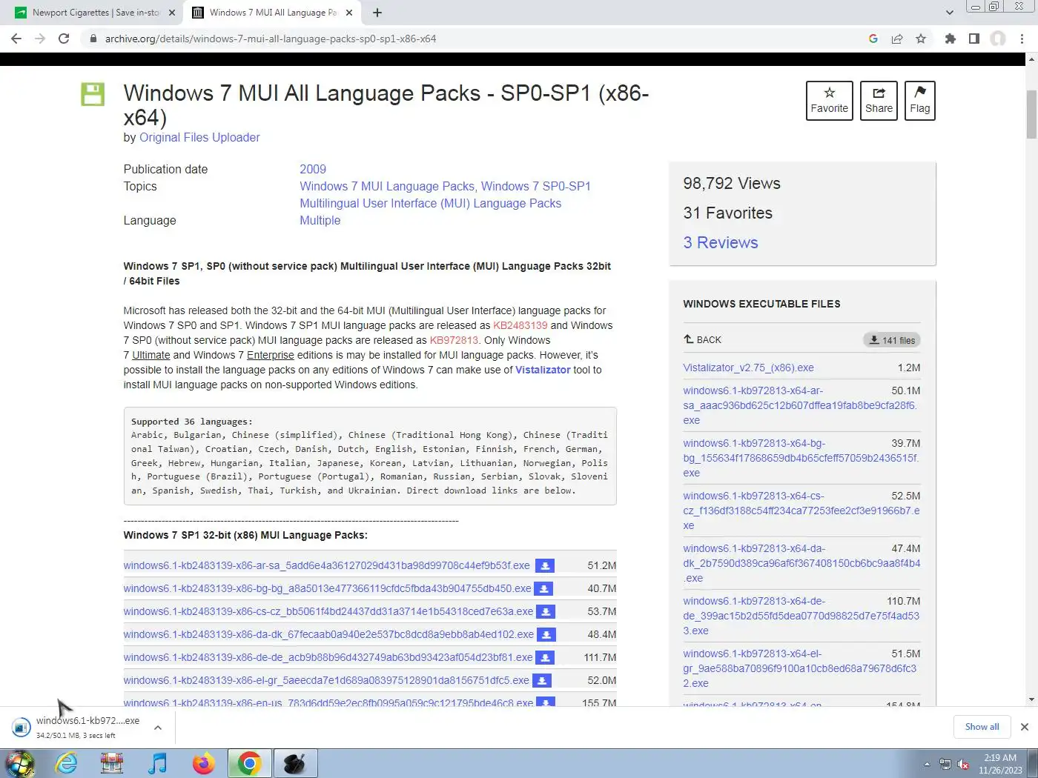Favorite this archive item
1038x778 pixels.
(830, 101)
